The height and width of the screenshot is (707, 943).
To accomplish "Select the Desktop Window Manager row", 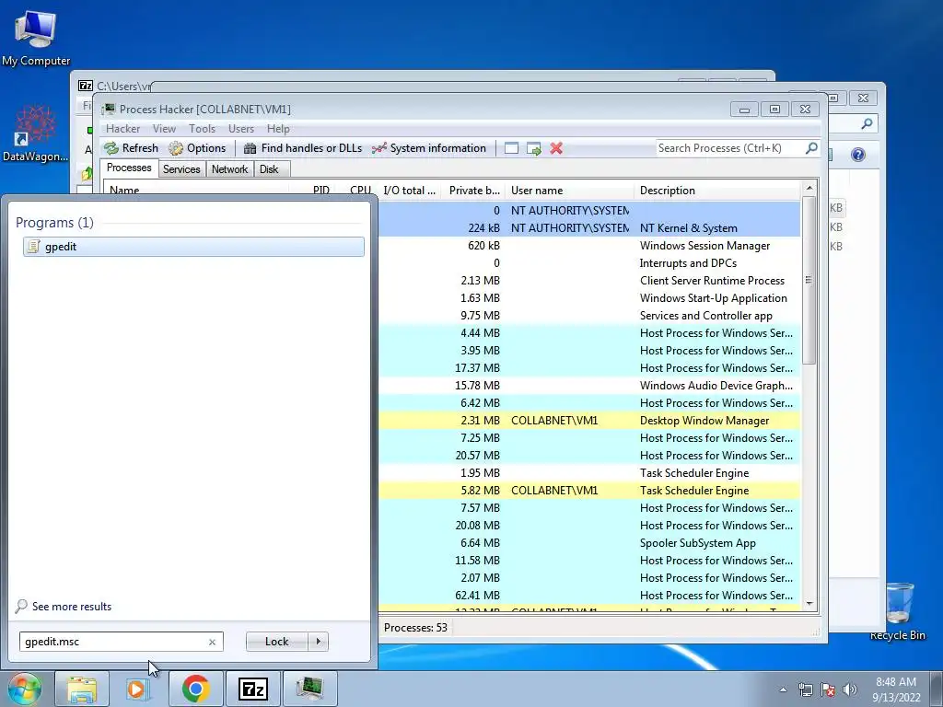I will [x=589, y=420].
